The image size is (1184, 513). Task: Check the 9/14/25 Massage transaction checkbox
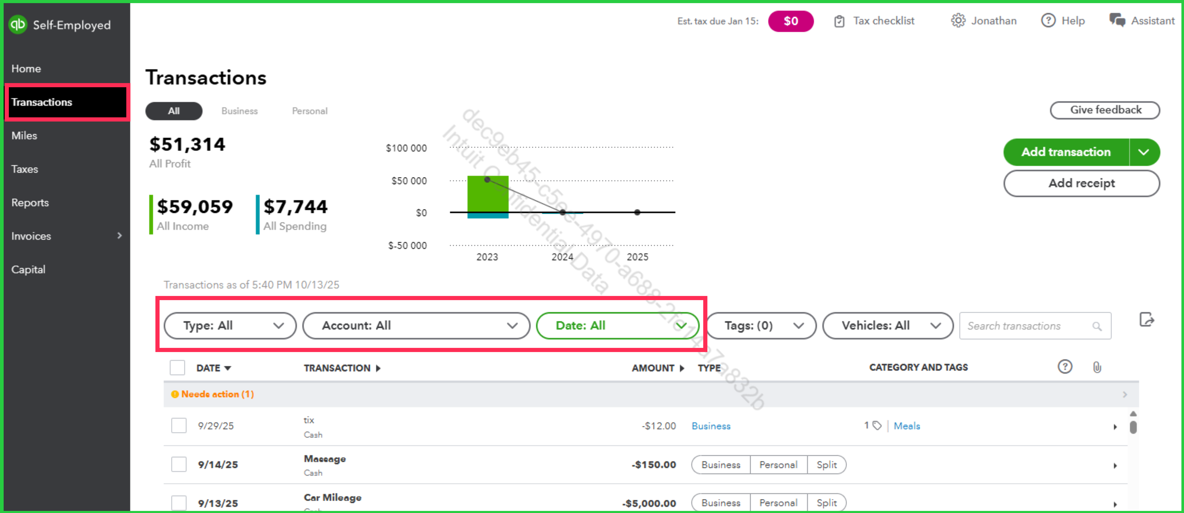pos(179,464)
